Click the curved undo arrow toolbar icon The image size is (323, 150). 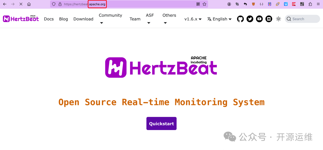pos(245,4)
